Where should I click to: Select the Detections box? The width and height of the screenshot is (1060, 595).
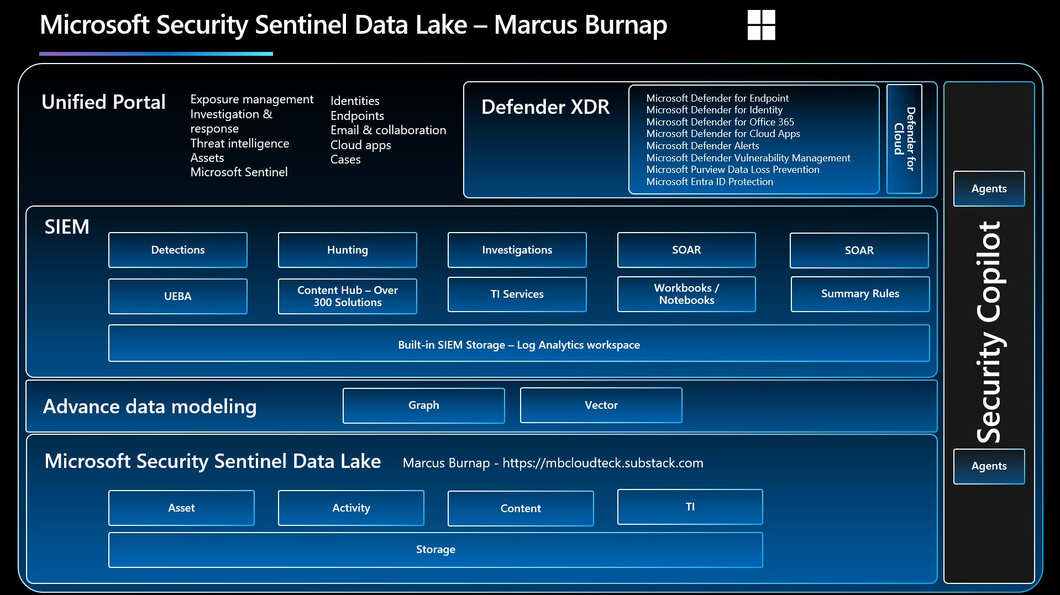click(x=178, y=250)
